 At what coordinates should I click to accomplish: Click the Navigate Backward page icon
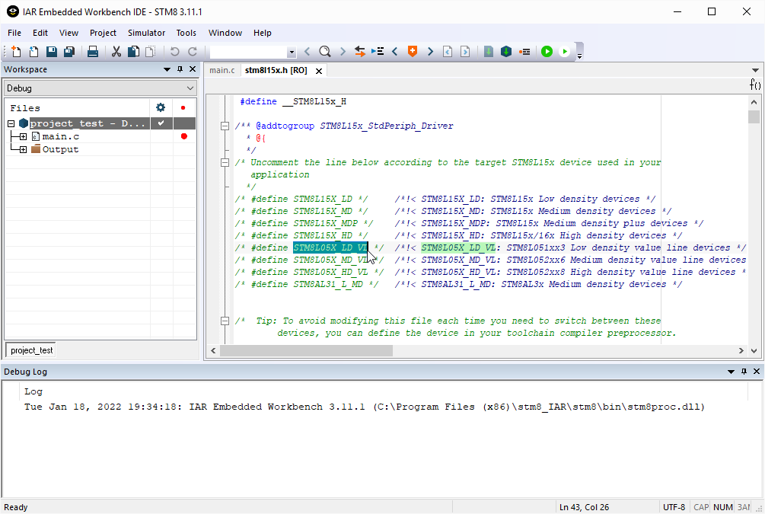pos(448,51)
